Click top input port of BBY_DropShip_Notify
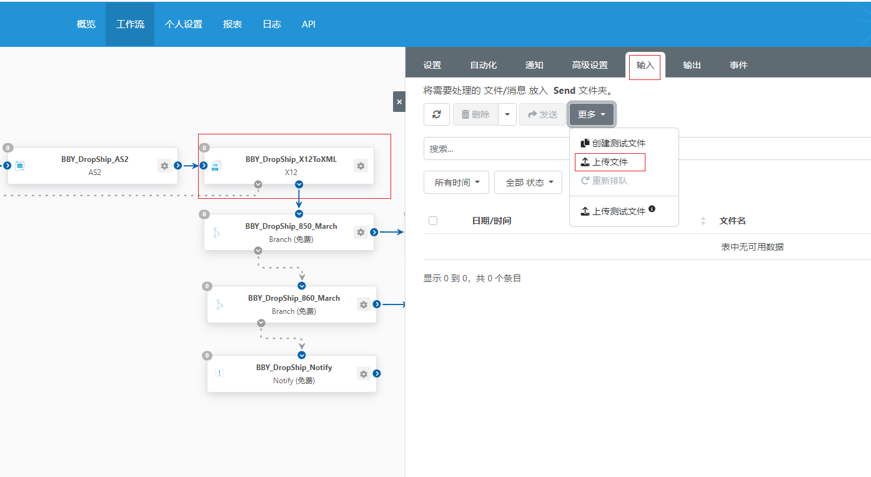 302,355
